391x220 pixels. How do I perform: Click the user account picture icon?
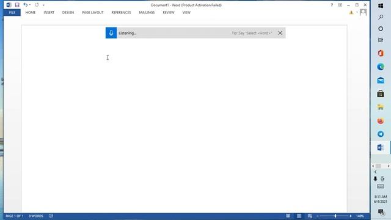(364, 12)
